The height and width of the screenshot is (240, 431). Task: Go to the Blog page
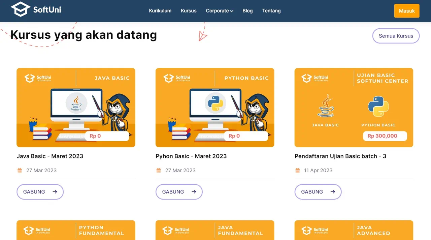pos(247,11)
